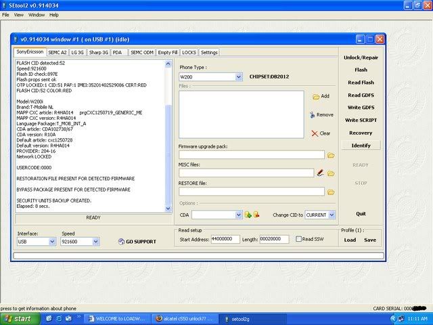Viewport: 433px width, 325px height.
Task: Enable the Read SSW checkbox
Action: pyautogui.click(x=298, y=239)
